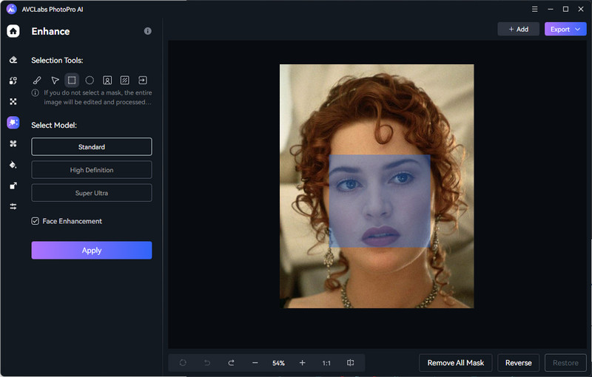
Task: Choose the High Definition model
Action: click(92, 170)
